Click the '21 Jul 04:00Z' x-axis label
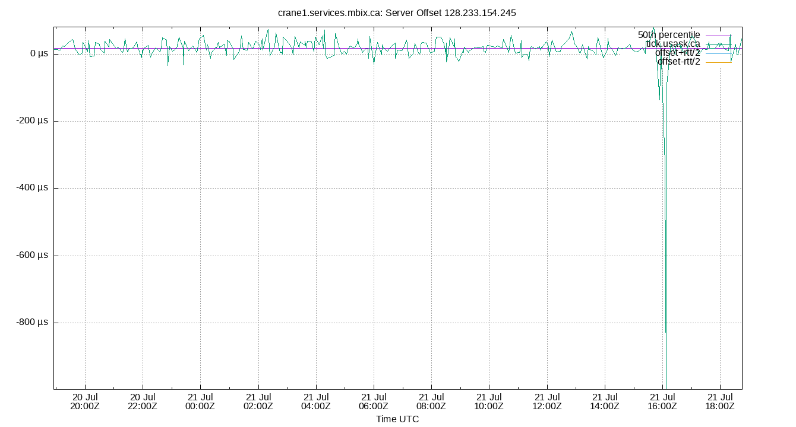796x427 pixels. (x=316, y=401)
